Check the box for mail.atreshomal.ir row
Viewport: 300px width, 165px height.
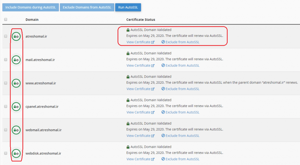[x=6, y=60]
